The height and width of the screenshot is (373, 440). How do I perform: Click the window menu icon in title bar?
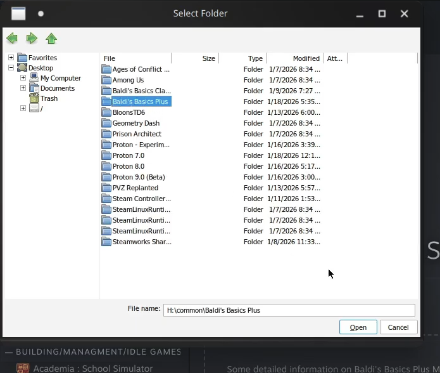point(18,13)
